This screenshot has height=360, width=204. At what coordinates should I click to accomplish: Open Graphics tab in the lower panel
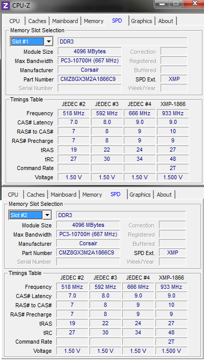tap(140, 195)
